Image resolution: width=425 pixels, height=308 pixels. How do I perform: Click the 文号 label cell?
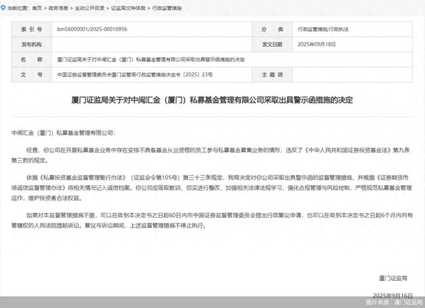point(31,75)
